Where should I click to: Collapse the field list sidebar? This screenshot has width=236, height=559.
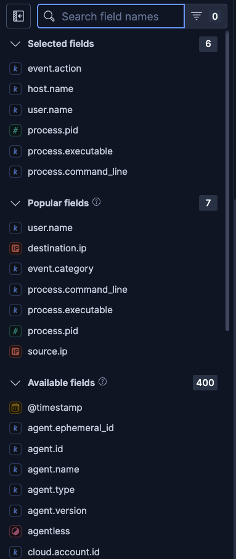[x=18, y=16]
